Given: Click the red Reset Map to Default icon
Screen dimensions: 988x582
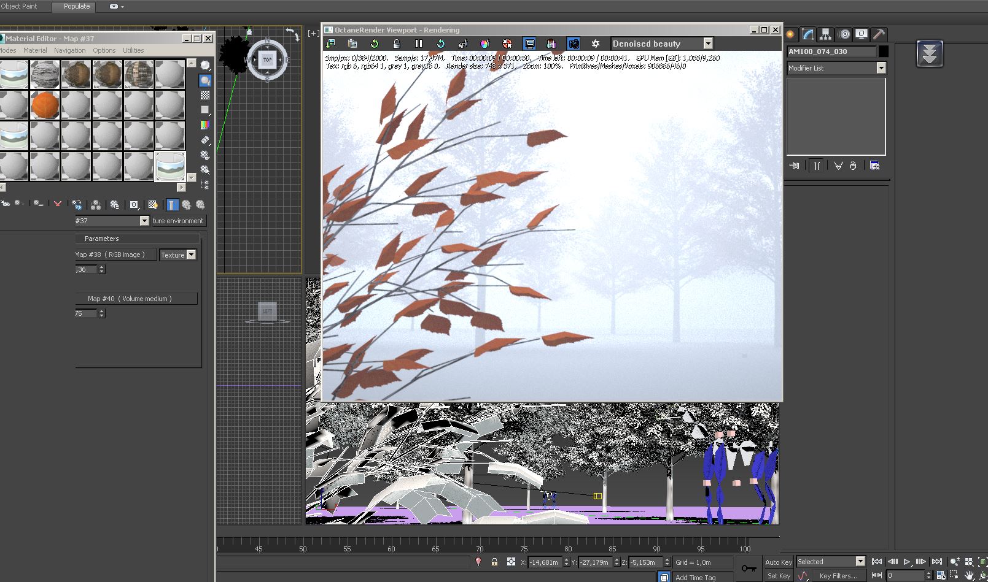Looking at the screenshot, I should [x=57, y=204].
